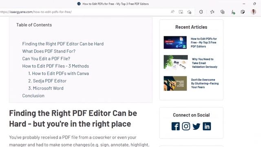This screenshot has height=147, width=261.
Task: Open the Collections icon in toolbar
Action: pos(222,12)
